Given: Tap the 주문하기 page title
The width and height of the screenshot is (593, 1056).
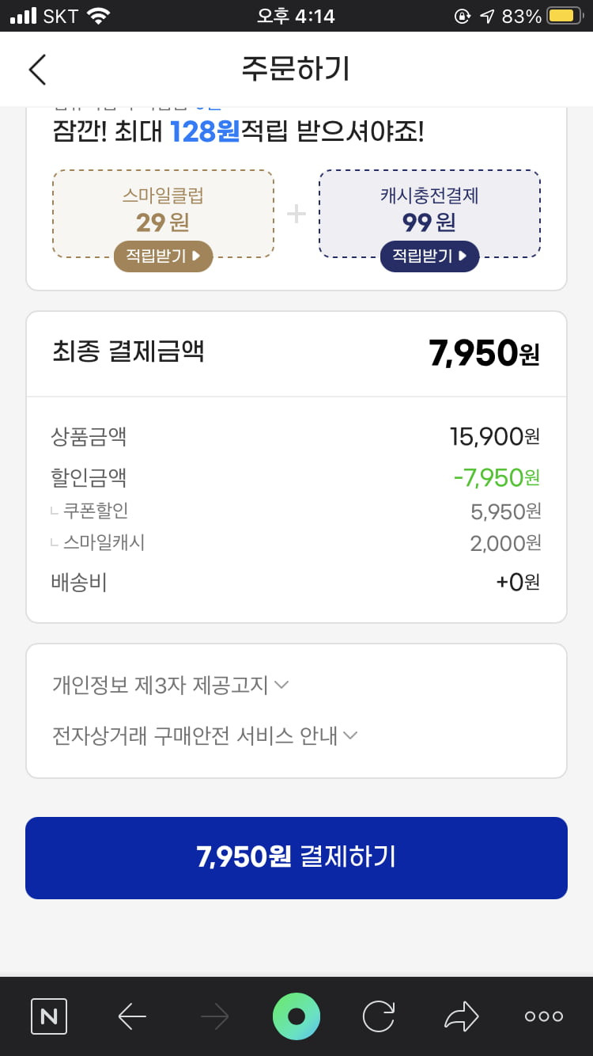Looking at the screenshot, I should click(x=296, y=69).
